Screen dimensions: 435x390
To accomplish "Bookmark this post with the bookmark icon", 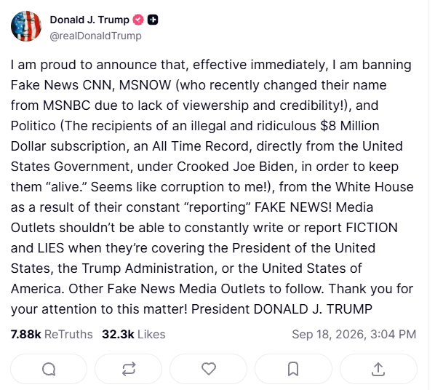I will (x=293, y=369).
